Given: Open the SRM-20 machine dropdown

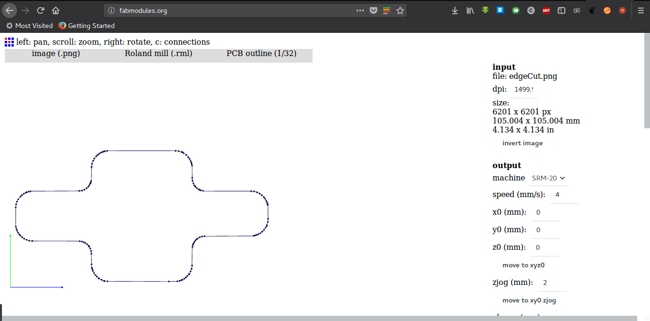Looking at the screenshot, I should [x=548, y=178].
